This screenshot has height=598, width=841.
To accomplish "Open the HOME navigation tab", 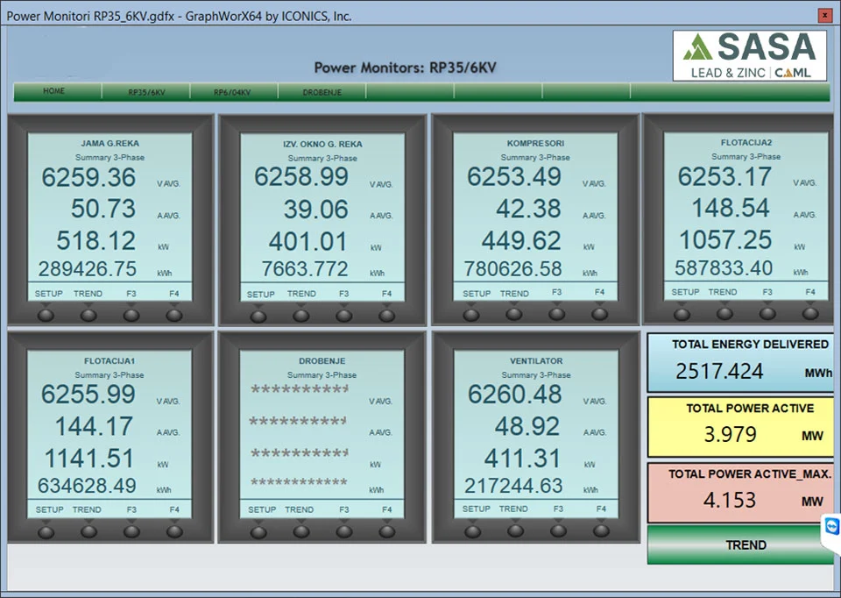I will (x=58, y=91).
